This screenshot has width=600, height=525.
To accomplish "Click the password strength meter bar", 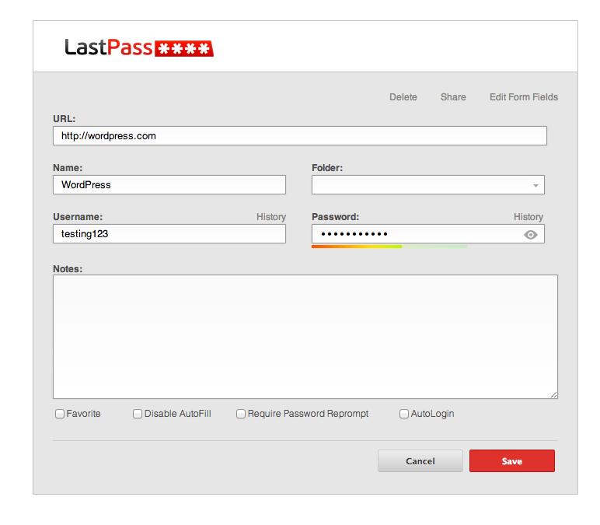I will click(x=389, y=247).
